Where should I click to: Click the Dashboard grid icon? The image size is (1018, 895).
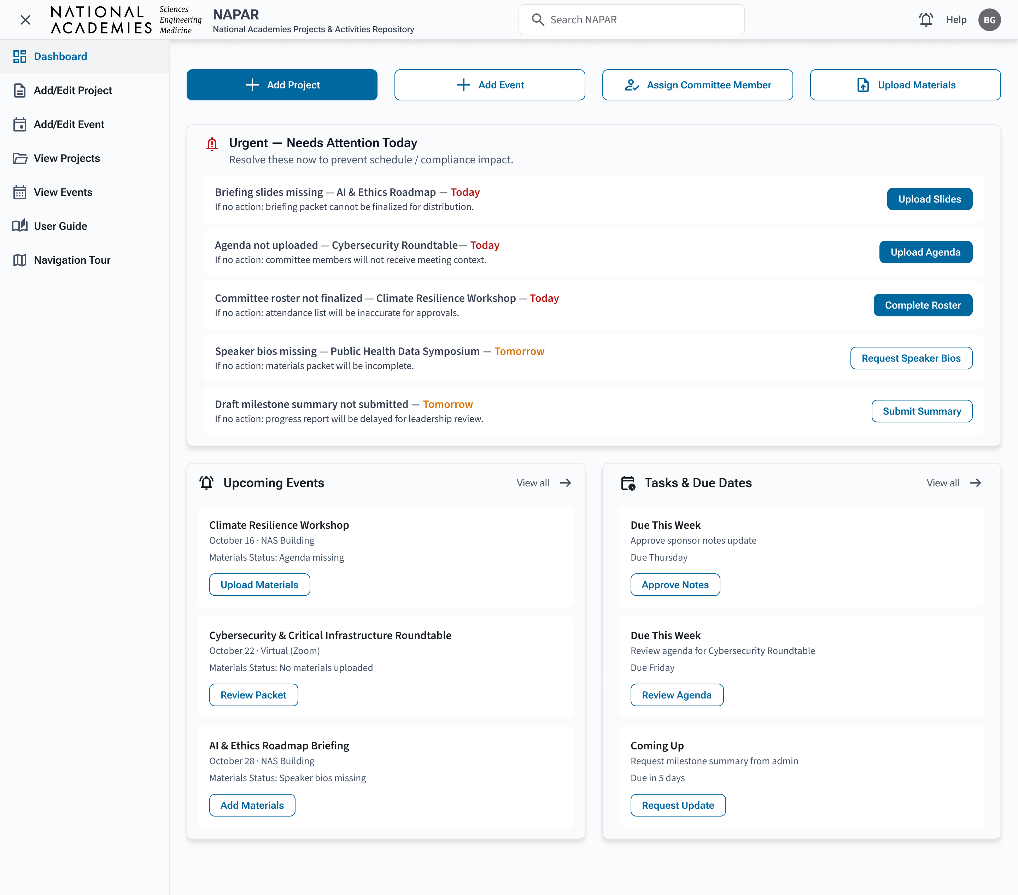point(20,57)
